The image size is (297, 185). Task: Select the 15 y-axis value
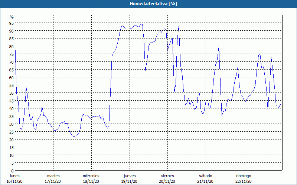tap(12, 147)
